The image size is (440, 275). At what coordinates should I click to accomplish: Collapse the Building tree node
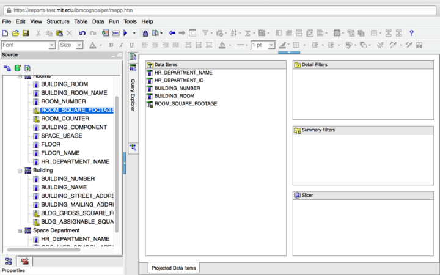coord(20,170)
